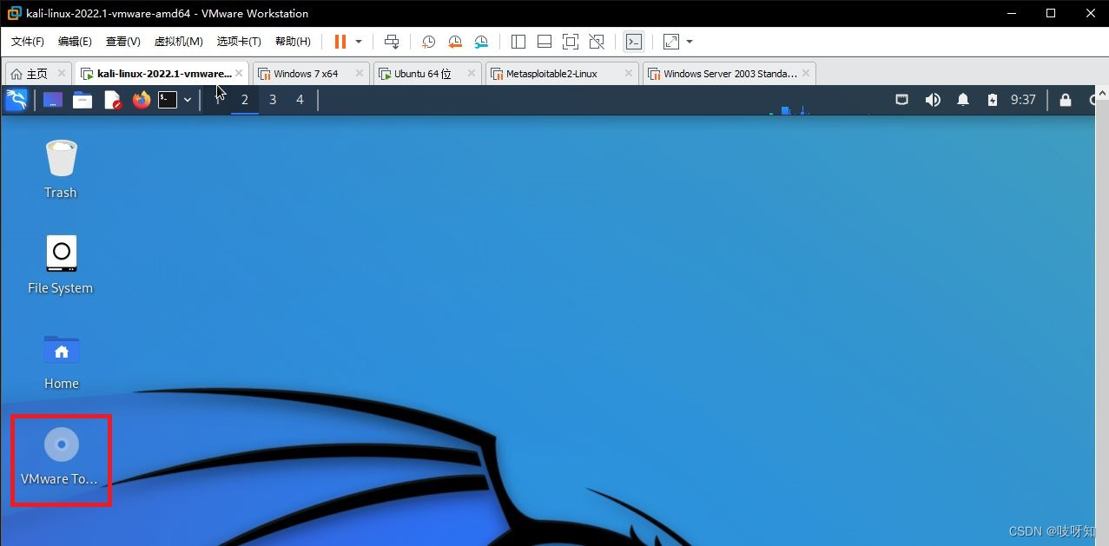Select the kali-linux-2022.1-vmware tab

coord(162,74)
